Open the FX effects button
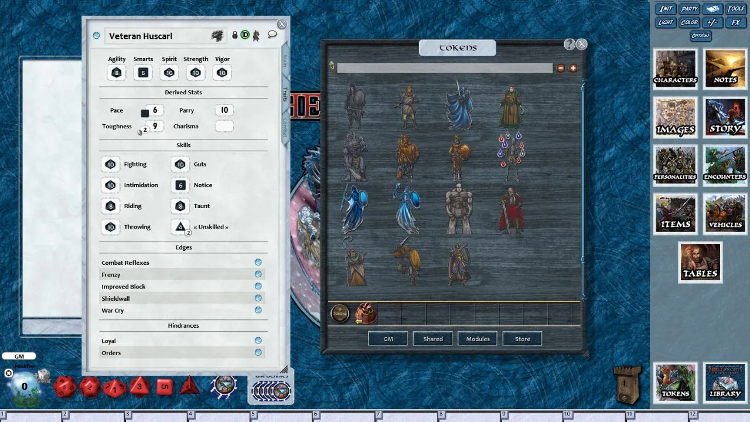 [x=736, y=22]
